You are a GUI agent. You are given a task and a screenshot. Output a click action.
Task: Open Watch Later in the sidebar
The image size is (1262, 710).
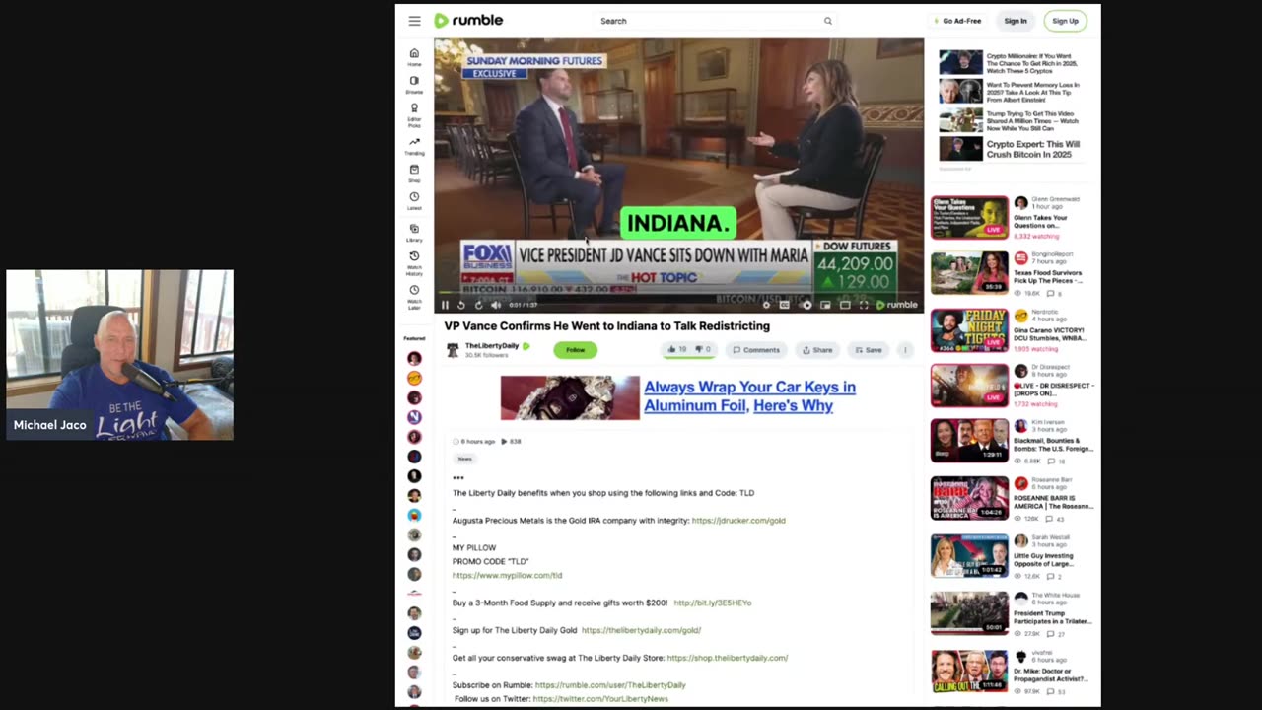[x=414, y=297]
